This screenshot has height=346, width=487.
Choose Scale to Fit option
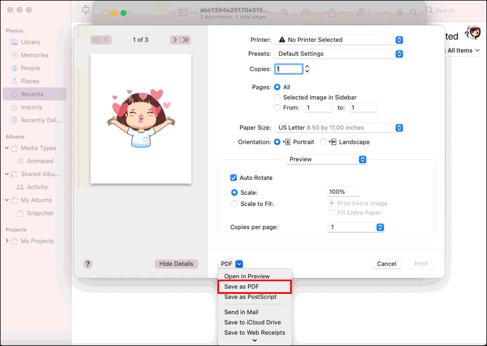235,204
